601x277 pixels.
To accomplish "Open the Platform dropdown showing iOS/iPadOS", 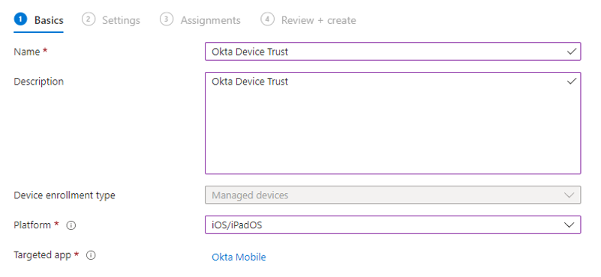I will (393, 225).
